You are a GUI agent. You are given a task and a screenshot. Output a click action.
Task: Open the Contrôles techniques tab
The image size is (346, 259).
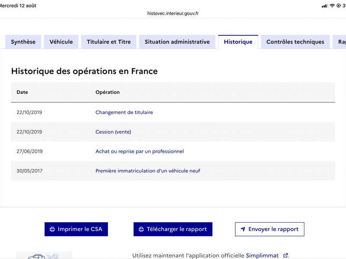click(x=295, y=42)
